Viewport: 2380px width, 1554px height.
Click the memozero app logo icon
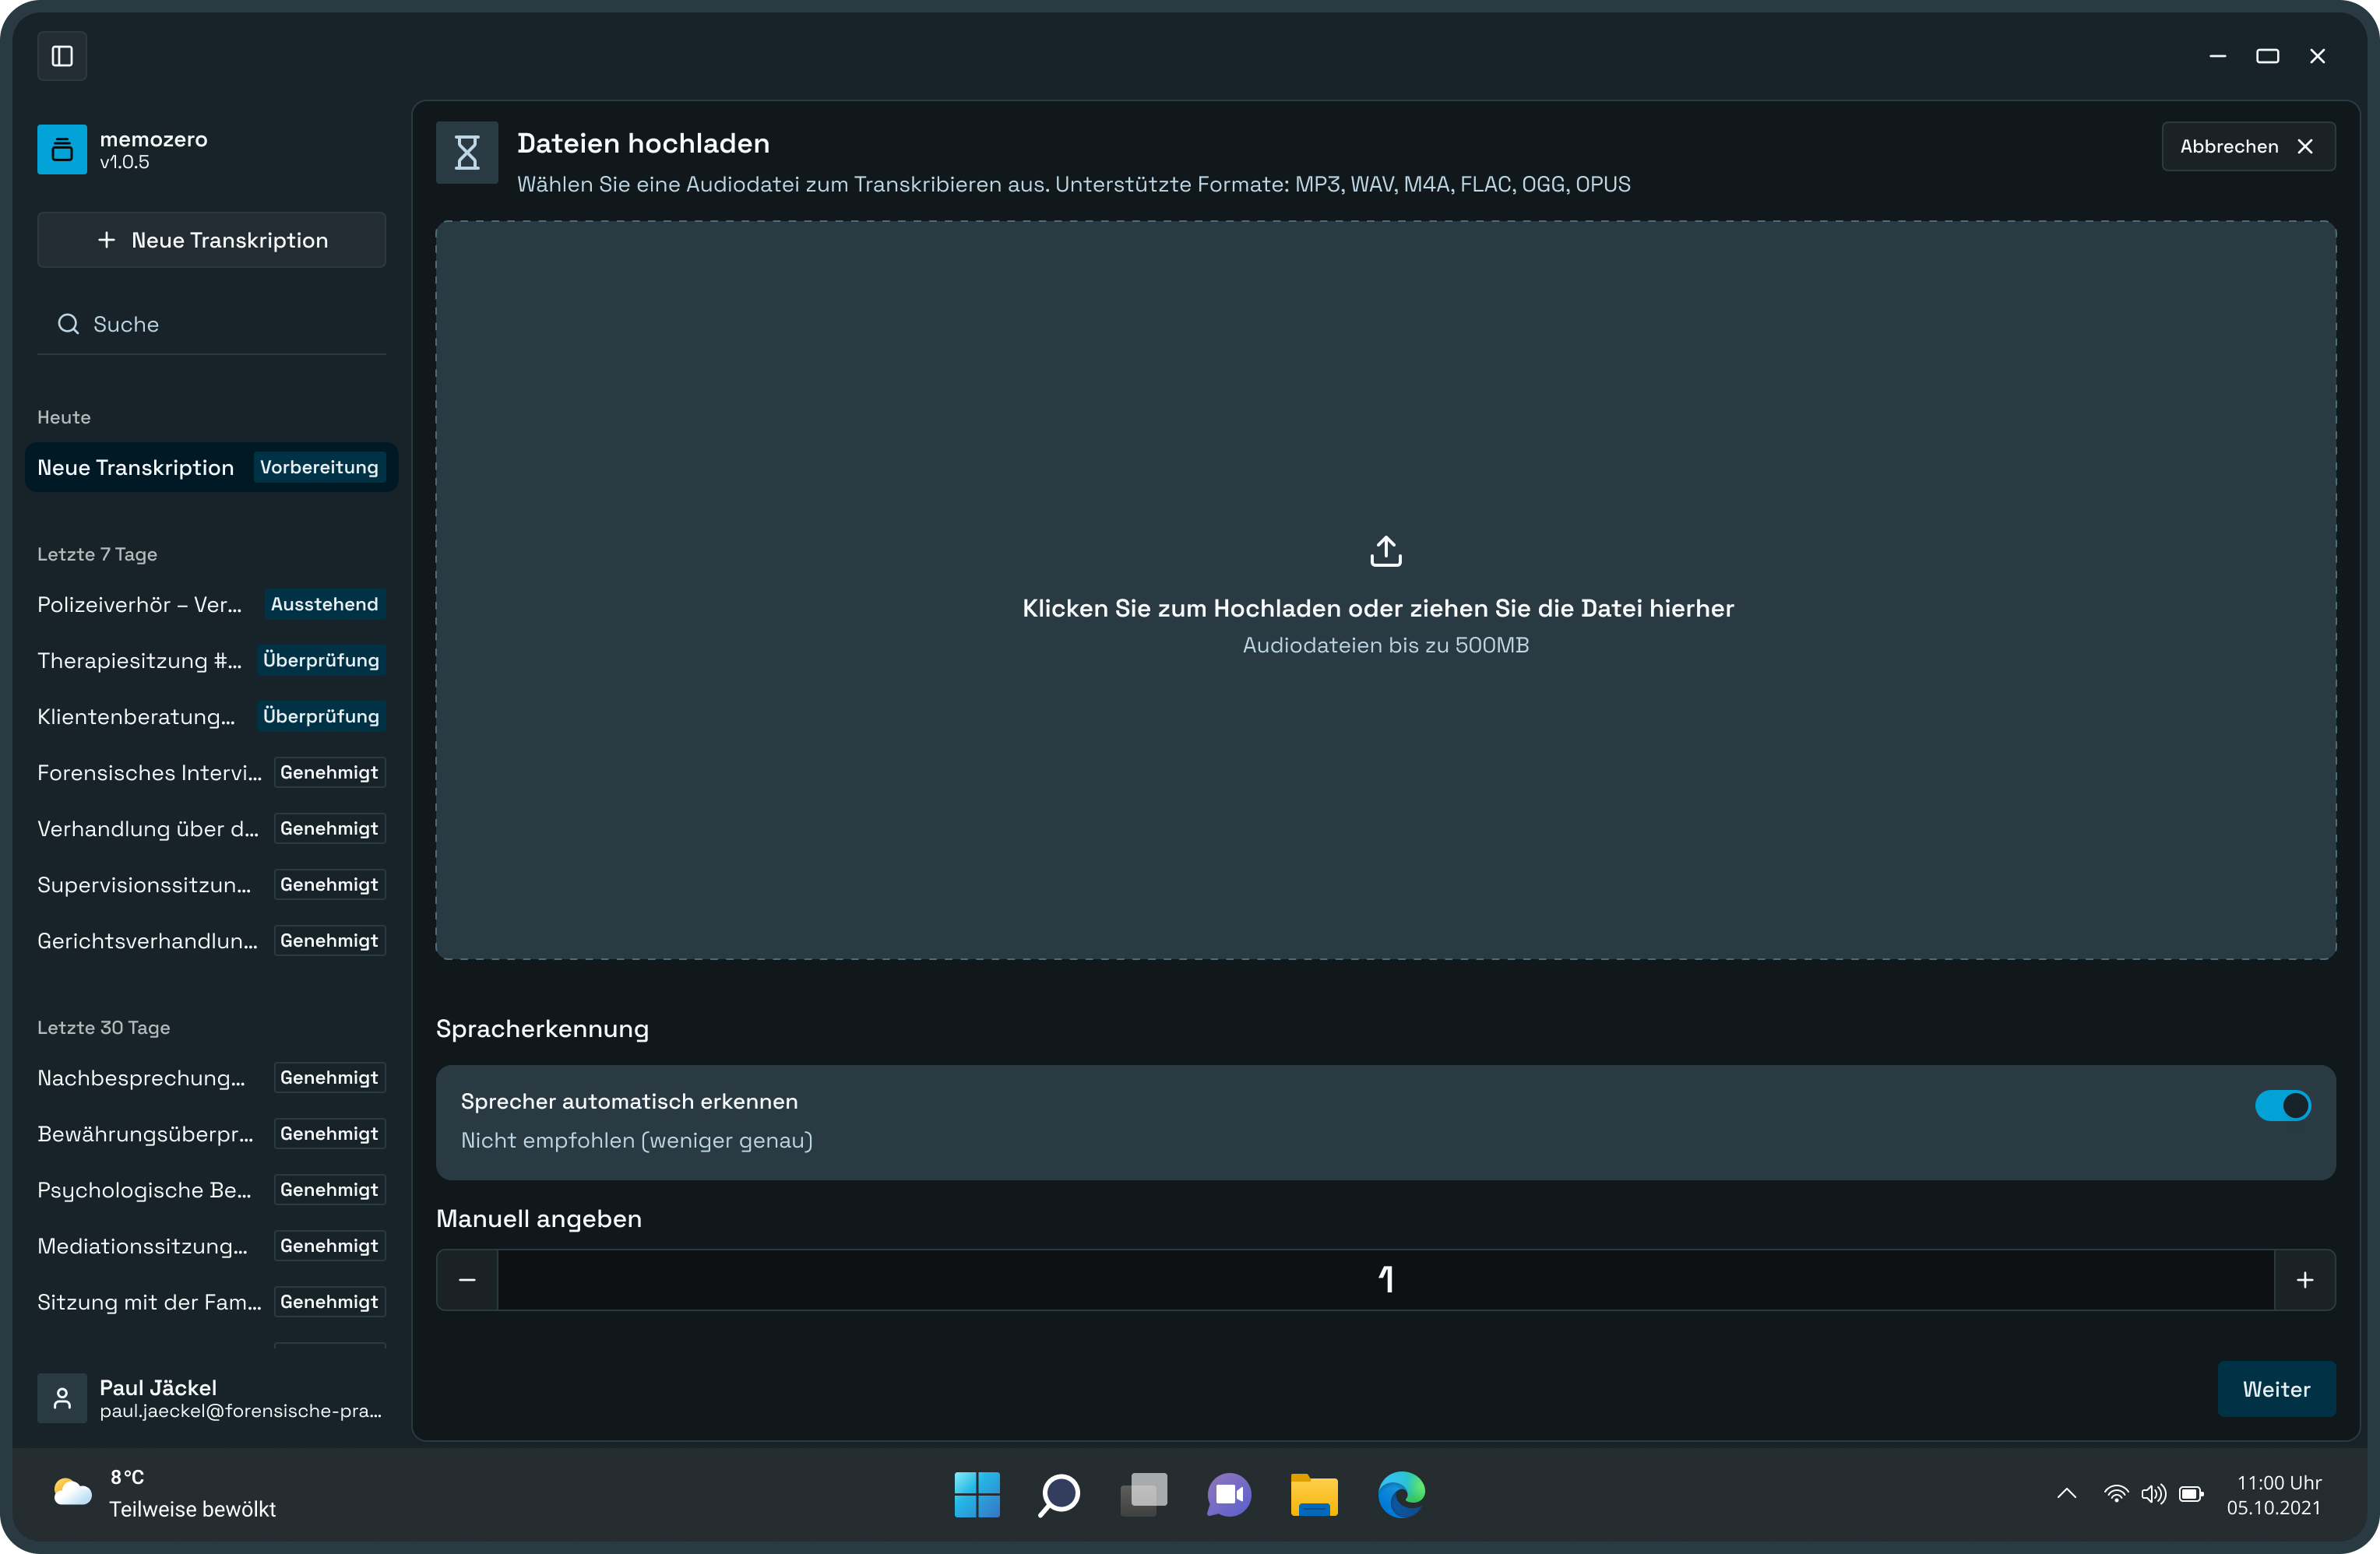click(62, 150)
